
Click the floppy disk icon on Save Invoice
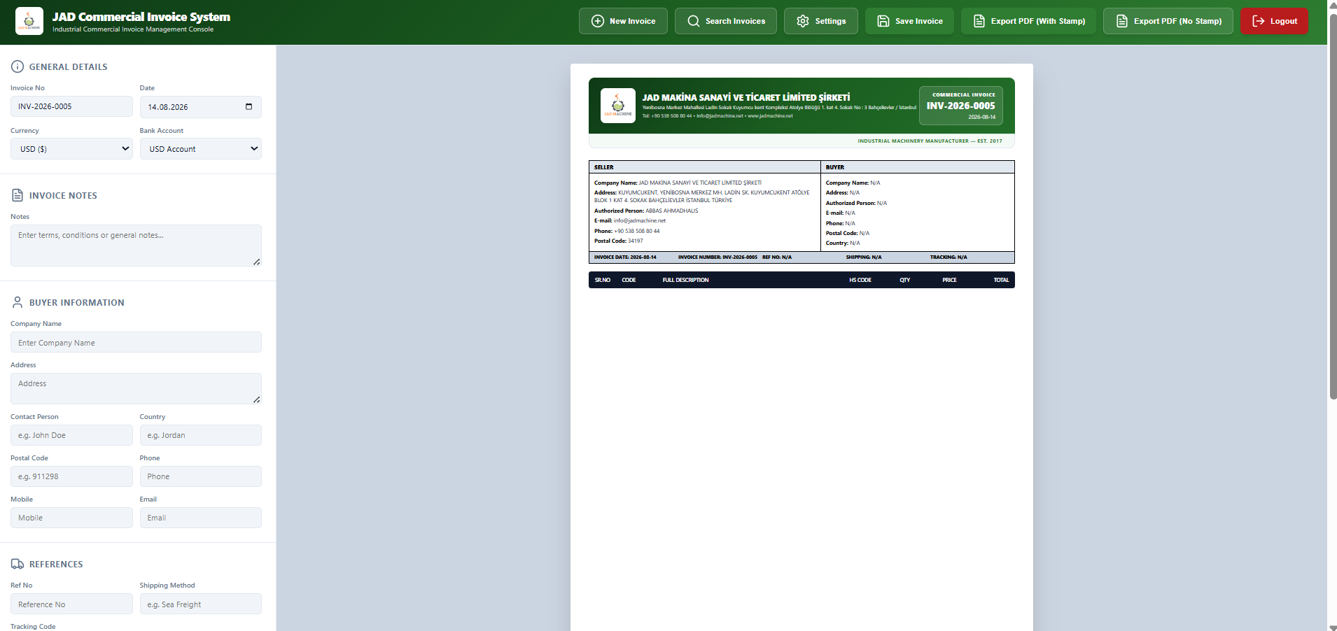883,21
